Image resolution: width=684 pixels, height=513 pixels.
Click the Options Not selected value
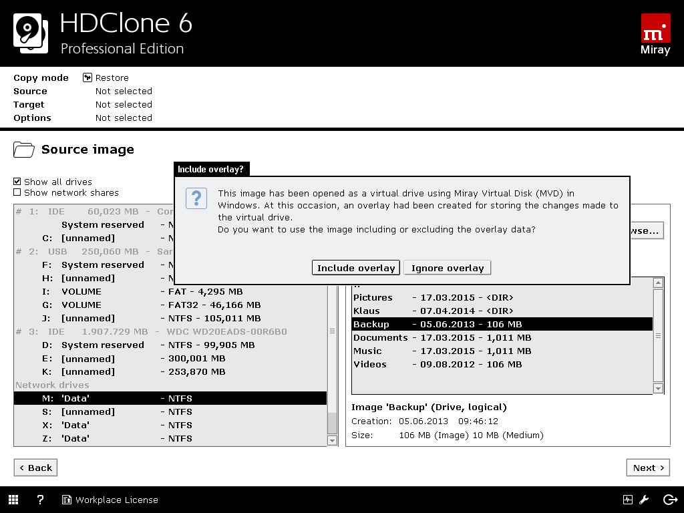pyautogui.click(x=124, y=118)
